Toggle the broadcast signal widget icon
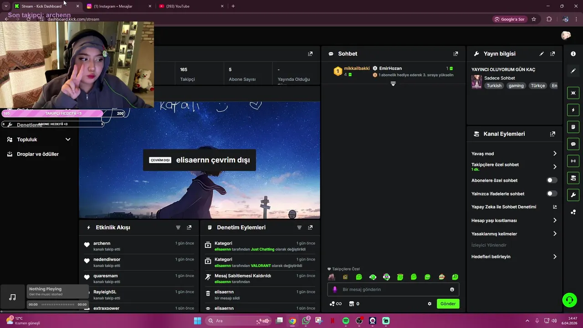Screen dimensions: 583x328 click(x=573, y=161)
